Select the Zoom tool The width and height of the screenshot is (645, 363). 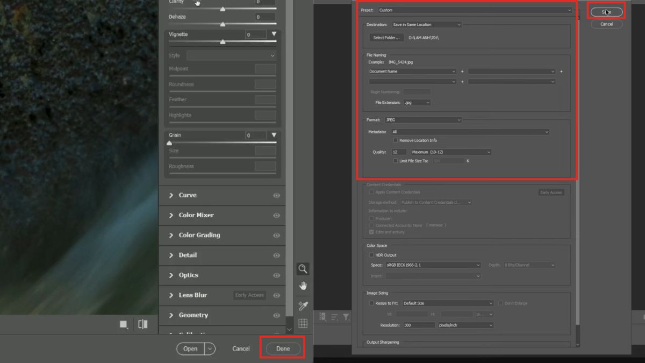point(303,269)
